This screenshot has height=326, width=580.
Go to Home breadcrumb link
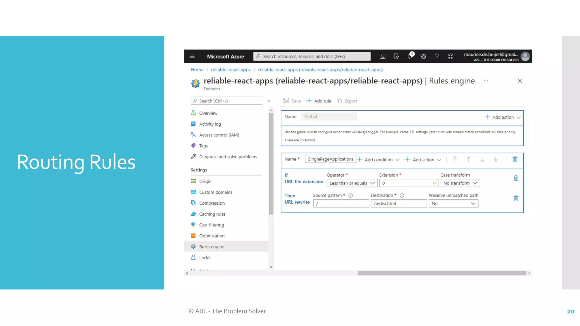pos(197,70)
